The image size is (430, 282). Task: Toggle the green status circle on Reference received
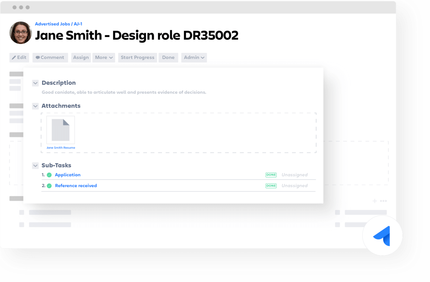pyautogui.click(x=49, y=186)
